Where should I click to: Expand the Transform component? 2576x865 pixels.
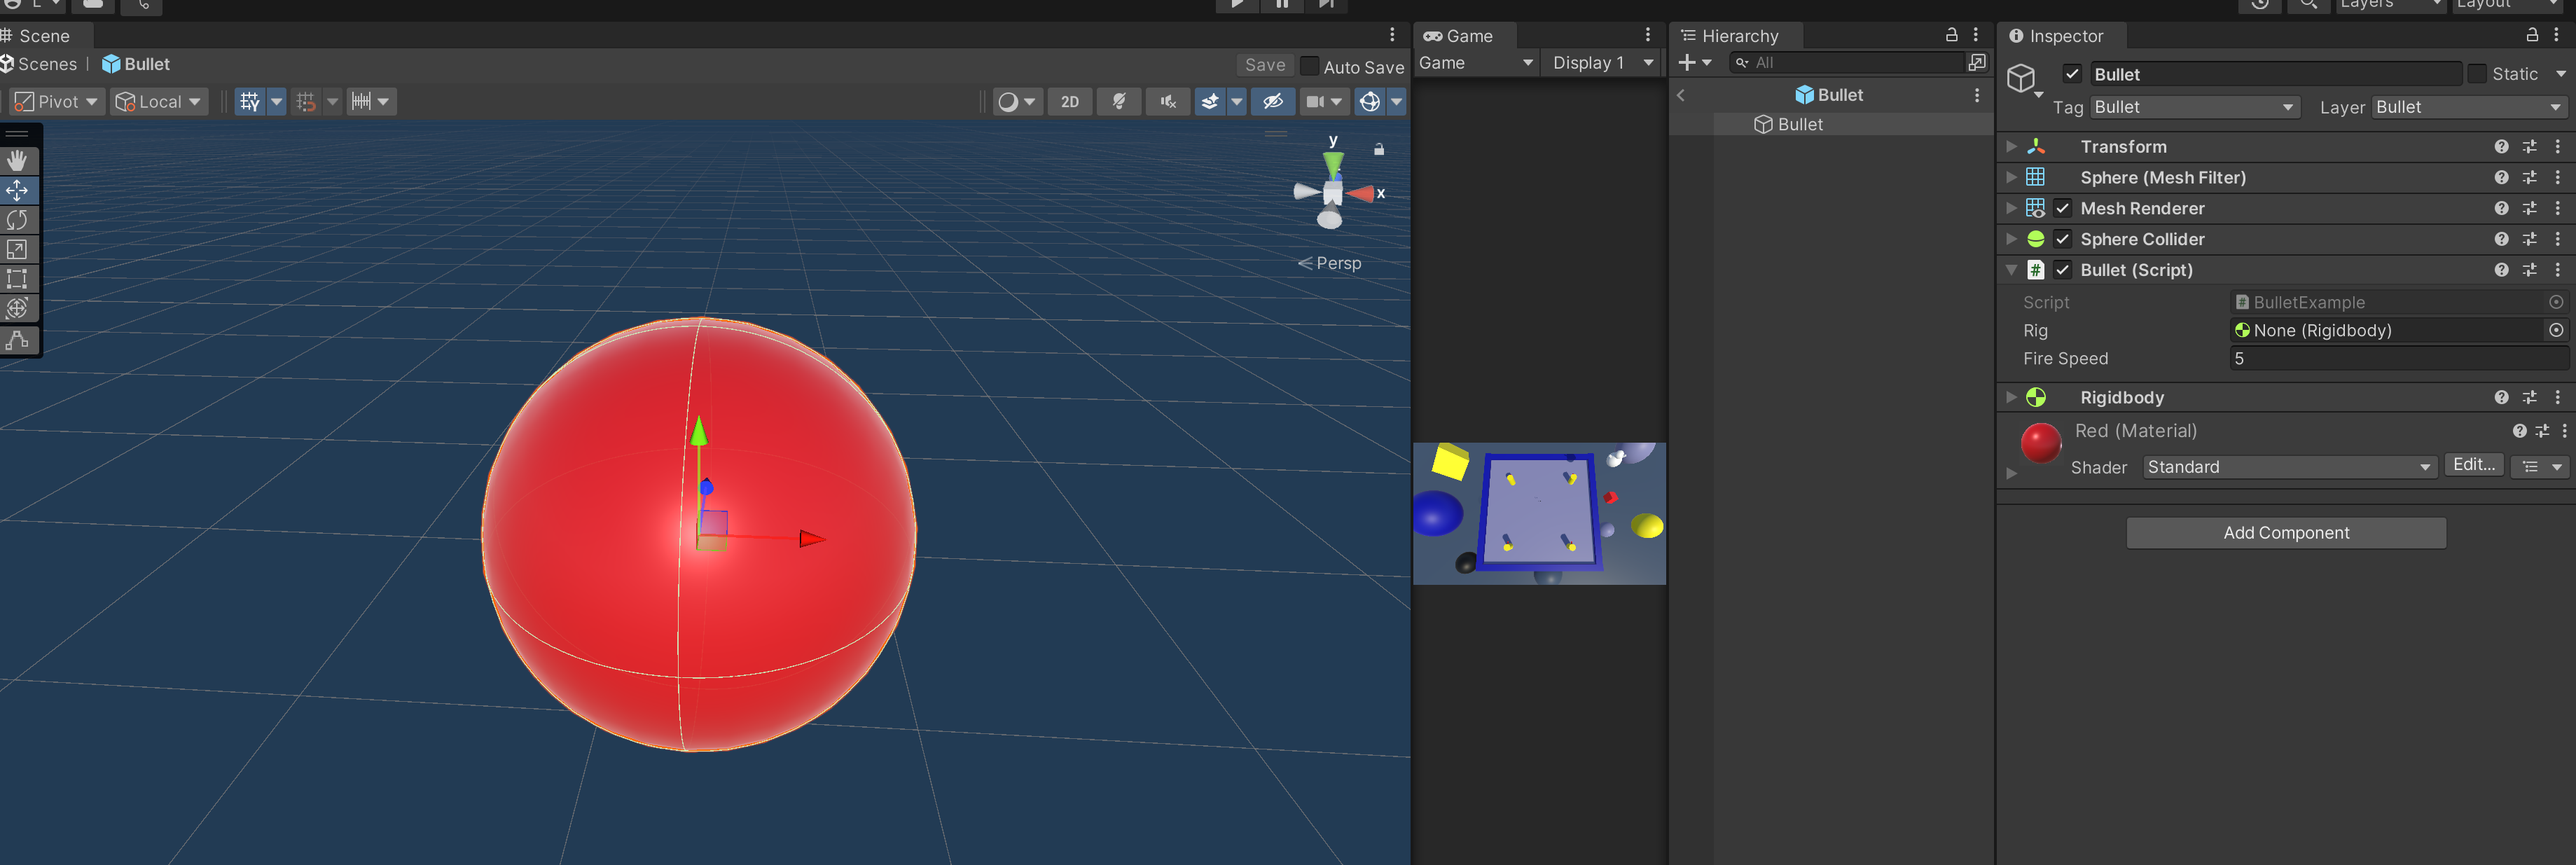point(2011,147)
